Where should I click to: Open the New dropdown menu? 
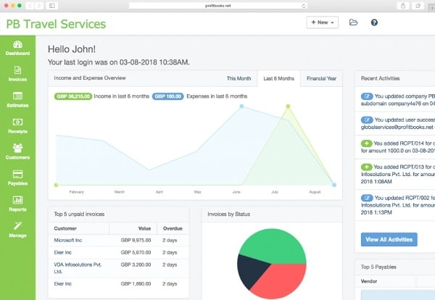(x=323, y=22)
